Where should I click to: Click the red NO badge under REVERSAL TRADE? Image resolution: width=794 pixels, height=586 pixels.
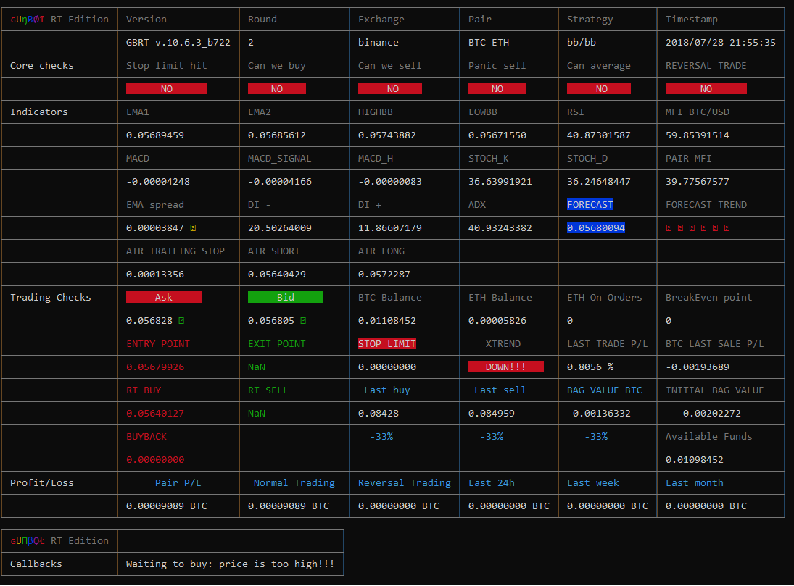[x=706, y=88]
